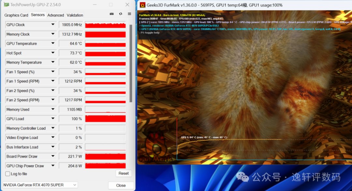Minimize the GPU-Z window

coord(95,5)
